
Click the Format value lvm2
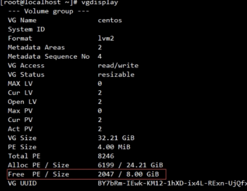click(106, 38)
